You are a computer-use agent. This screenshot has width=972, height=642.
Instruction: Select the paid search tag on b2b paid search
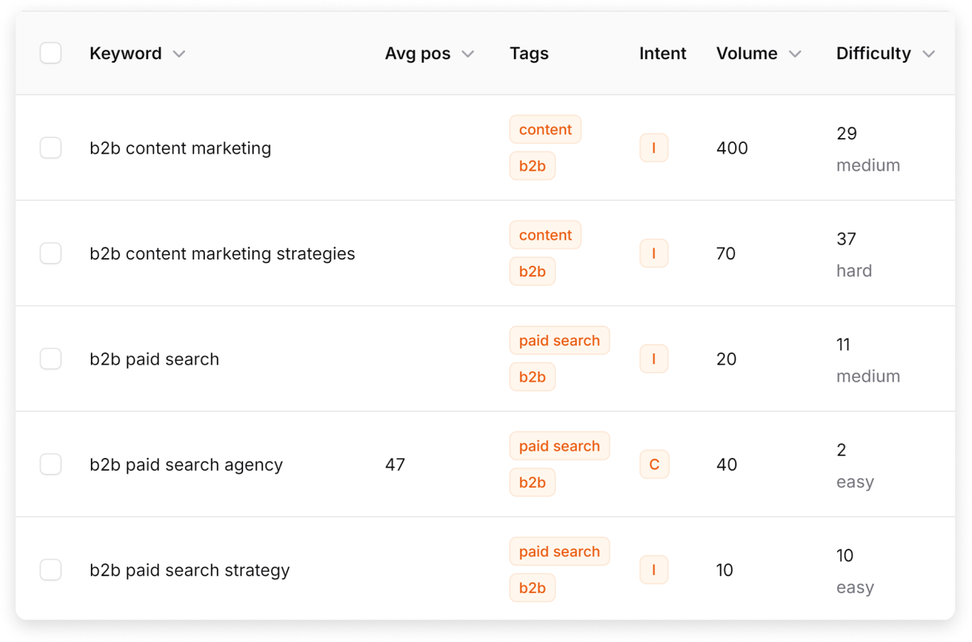click(560, 341)
